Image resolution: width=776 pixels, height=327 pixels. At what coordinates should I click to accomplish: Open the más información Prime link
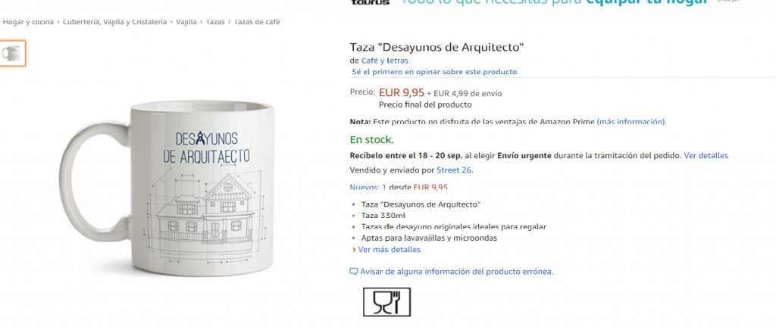[x=631, y=122]
